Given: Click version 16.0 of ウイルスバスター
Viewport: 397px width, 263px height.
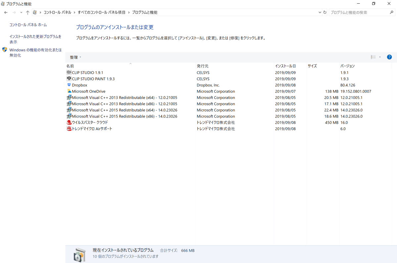Looking at the screenshot, I should (x=344, y=122).
